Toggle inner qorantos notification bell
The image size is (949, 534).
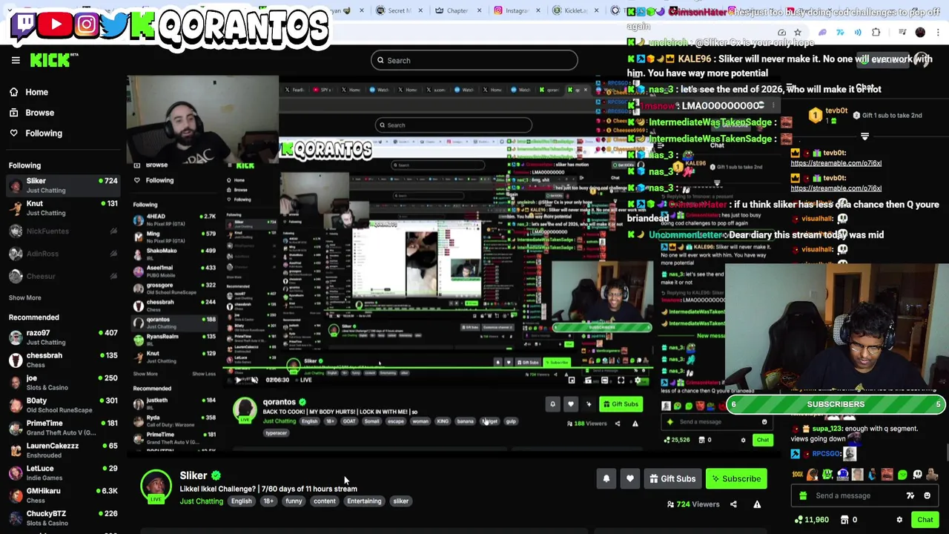(552, 404)
